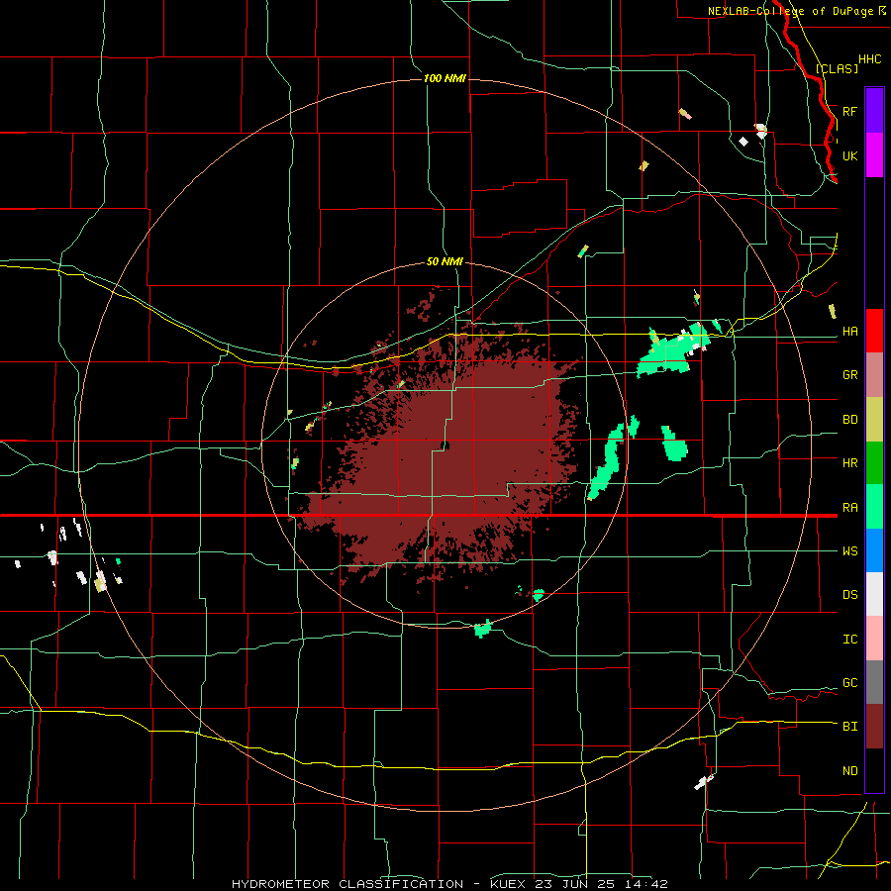Click the BD yellow legend block

[874, 420]
